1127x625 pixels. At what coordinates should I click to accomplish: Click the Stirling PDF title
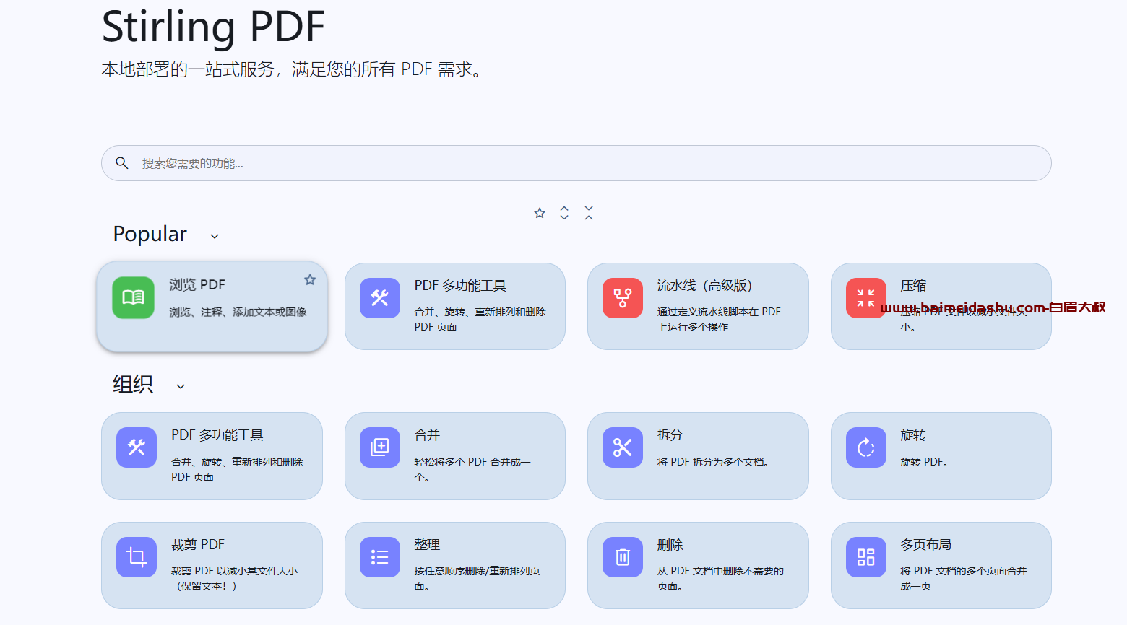pyautogui.click(x=214, y=27)
